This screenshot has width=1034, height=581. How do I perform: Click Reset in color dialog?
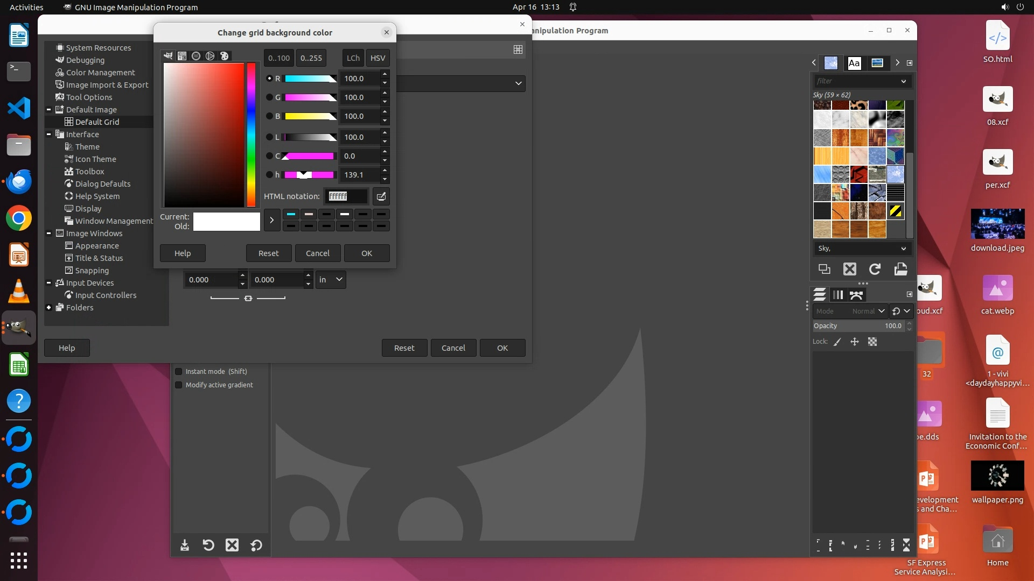(x=268, y=253)
